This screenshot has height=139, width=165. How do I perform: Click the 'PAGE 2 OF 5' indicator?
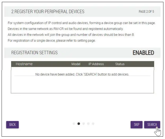click(146, 12)
